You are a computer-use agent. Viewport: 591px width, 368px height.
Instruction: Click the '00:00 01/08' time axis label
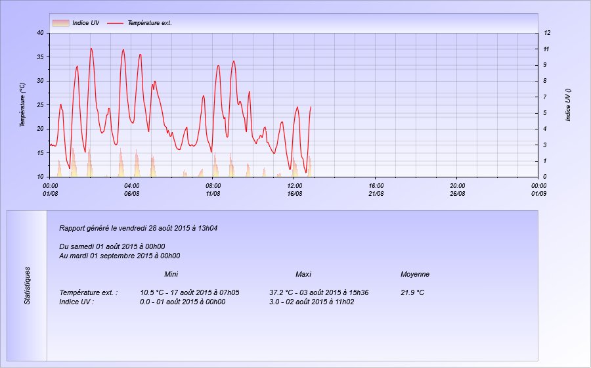coord(50,190)
